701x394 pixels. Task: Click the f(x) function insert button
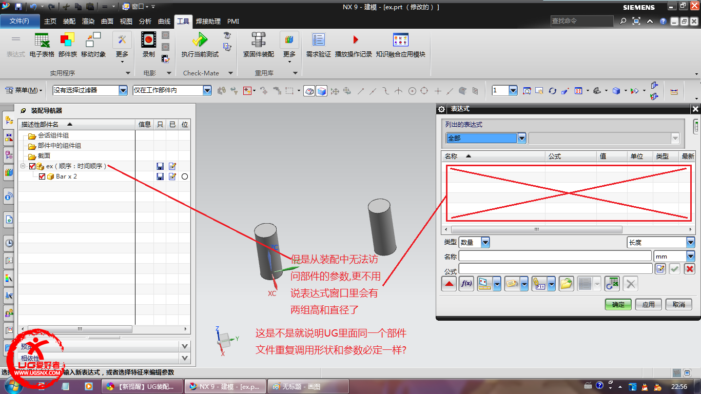click(x=466, y=283)
